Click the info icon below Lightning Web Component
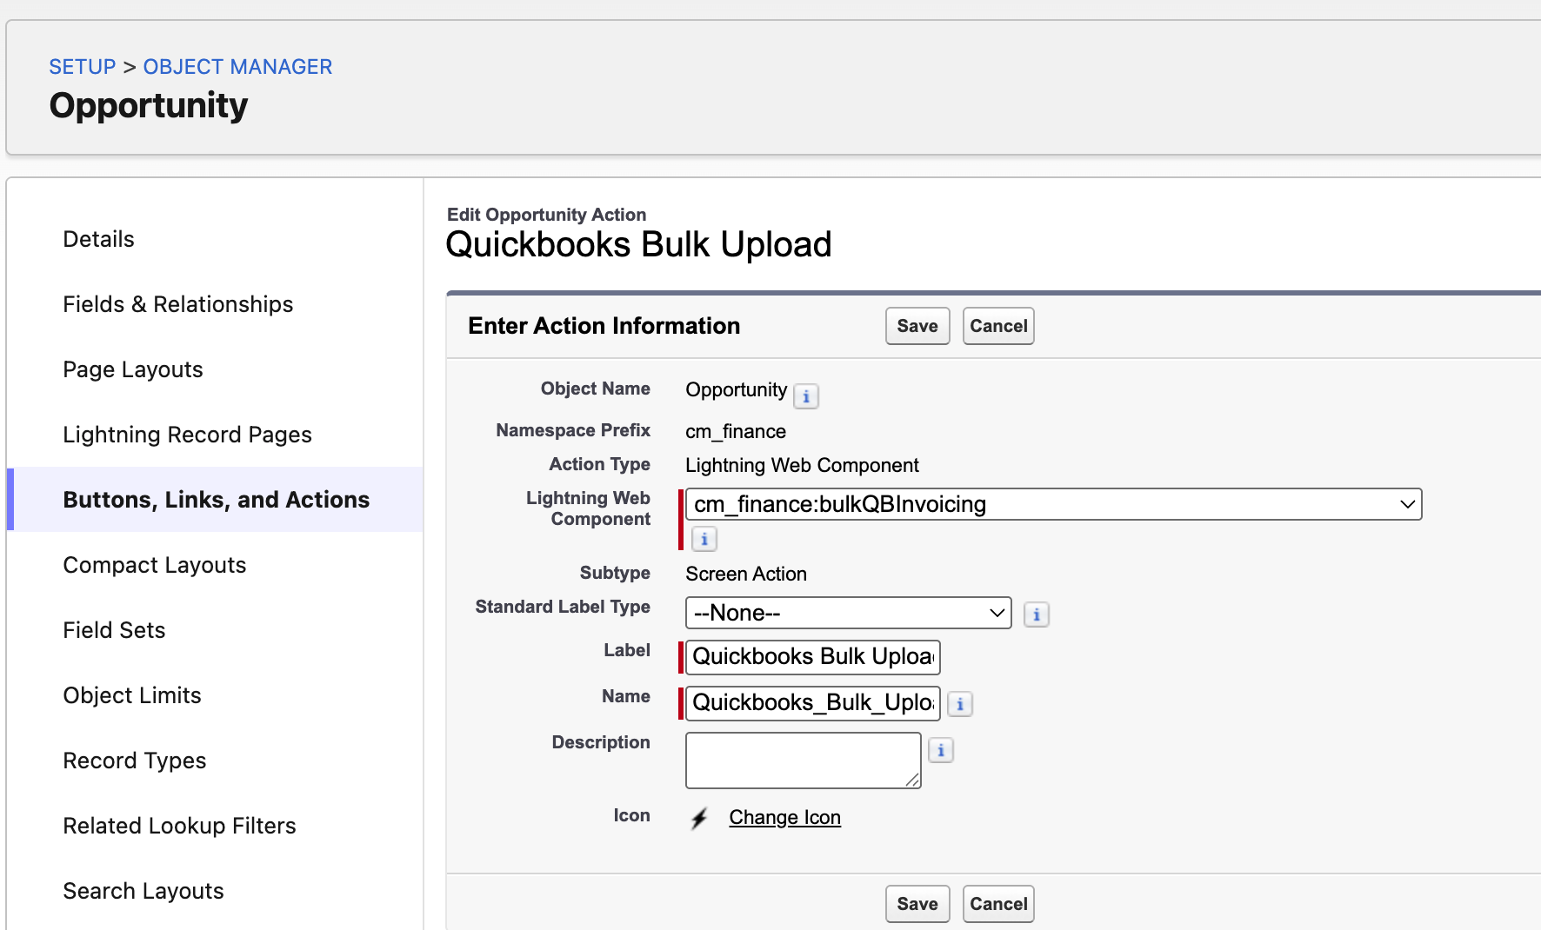Image resolution: width=1541 pixels, height=930 pixels. coord(704,539)
